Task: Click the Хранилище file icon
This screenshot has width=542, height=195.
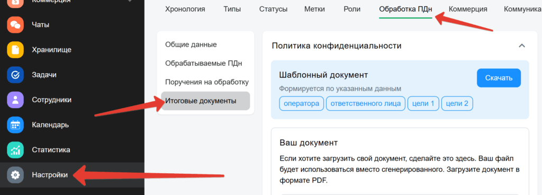Action: [x=15, y=50]
